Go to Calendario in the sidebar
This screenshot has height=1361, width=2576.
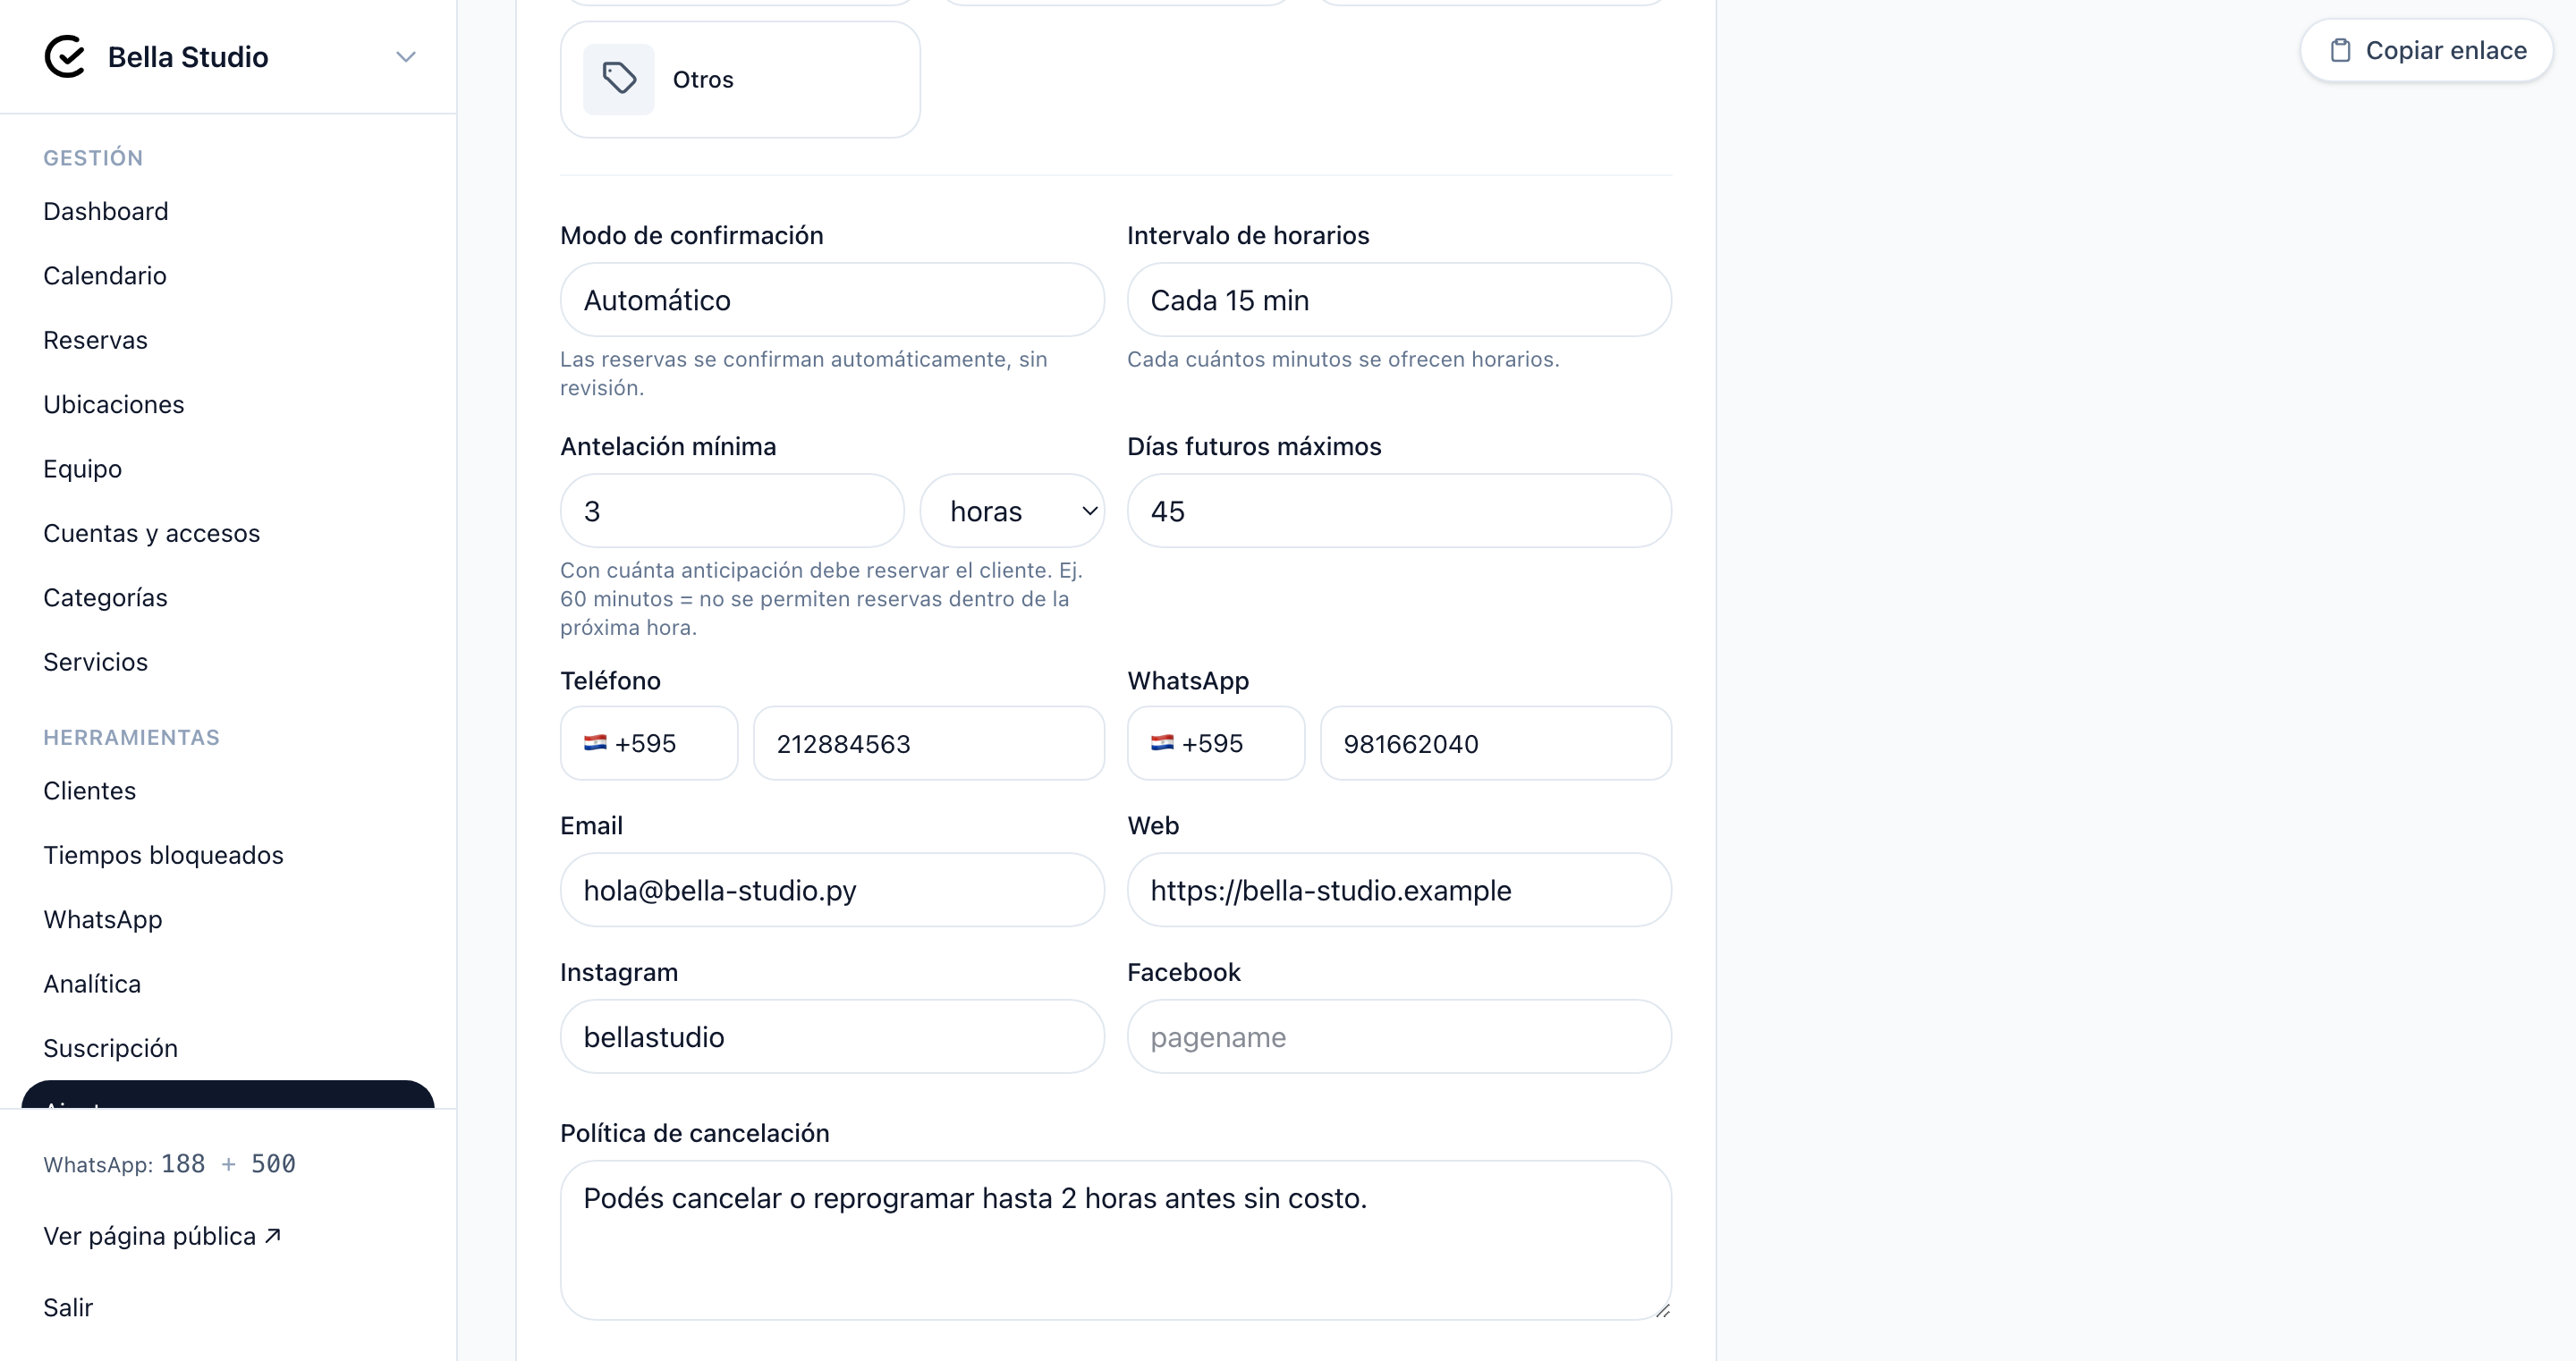(105, 276)
